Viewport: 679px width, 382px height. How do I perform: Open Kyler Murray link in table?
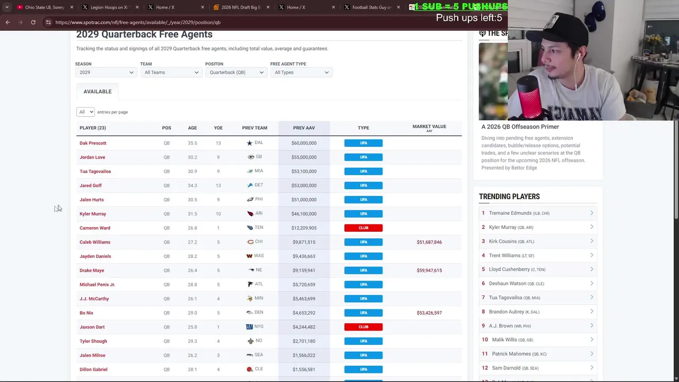click(93, 214)
